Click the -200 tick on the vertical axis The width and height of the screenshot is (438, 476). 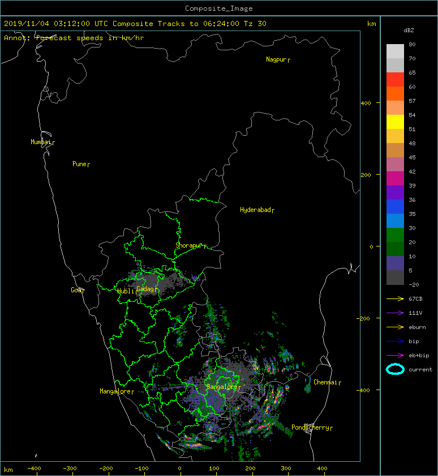pyautogui.click(x=363, y=318)
